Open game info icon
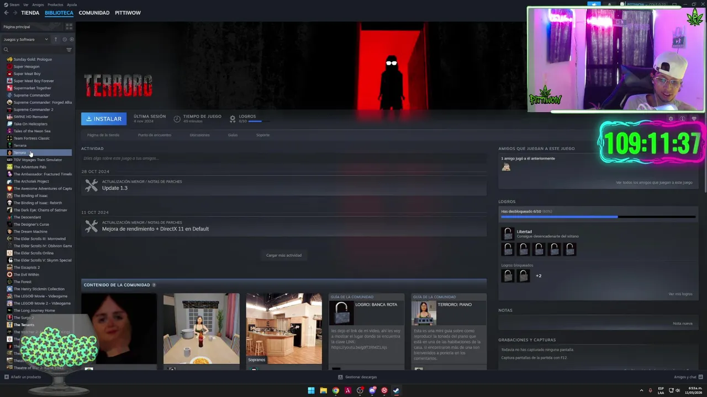This screenshot has width=707, height=397. click(682, 119)
